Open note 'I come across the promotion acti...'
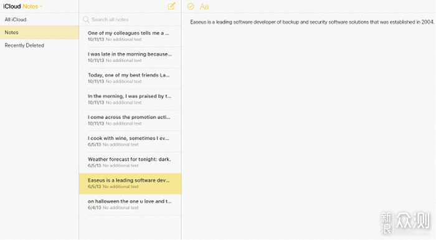Screen dimensions: 436x240 (130, 120)
